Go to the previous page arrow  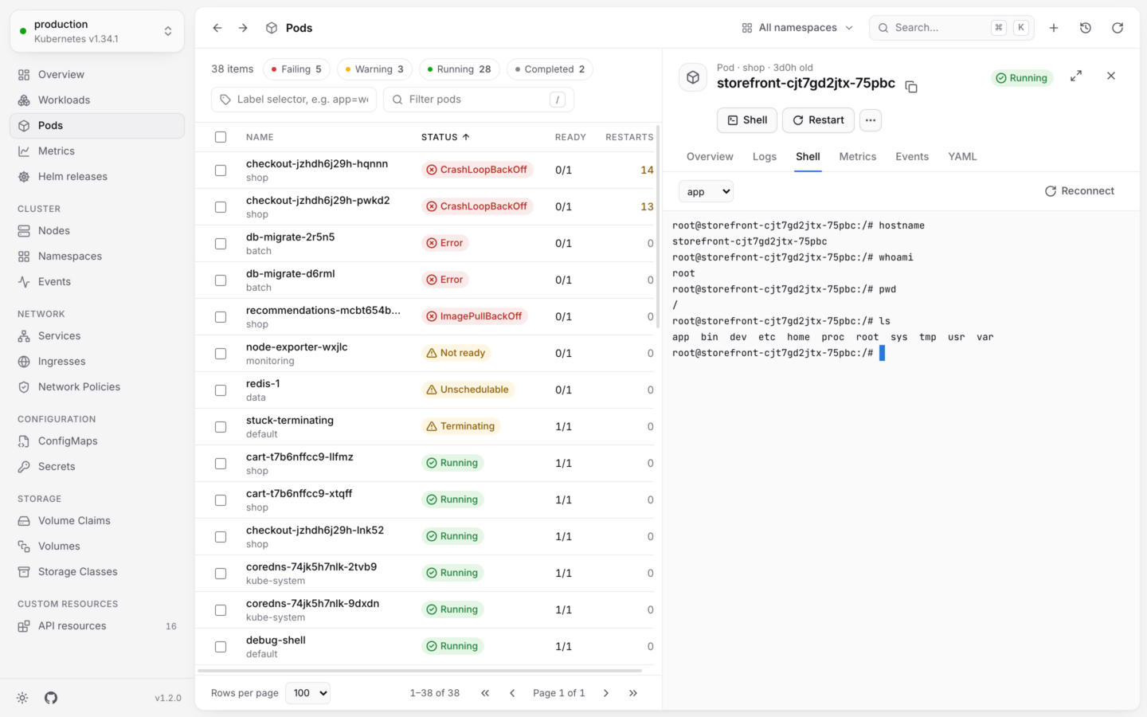512,693
